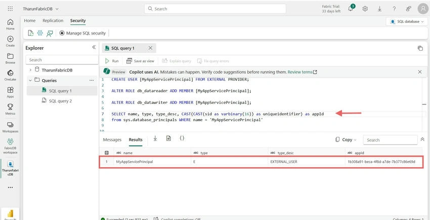This screenshot has width=430, height=220.
Task: Click Explain query
Action: [177, 61]
